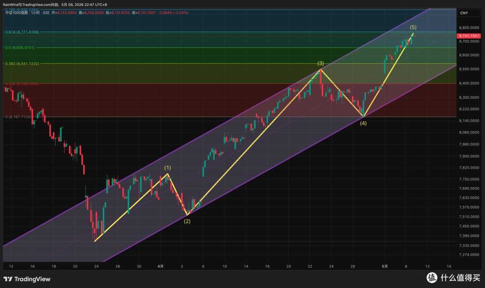
Task: Click the change value −3.0849 (−0.04%)
Action: click(172, 13)
